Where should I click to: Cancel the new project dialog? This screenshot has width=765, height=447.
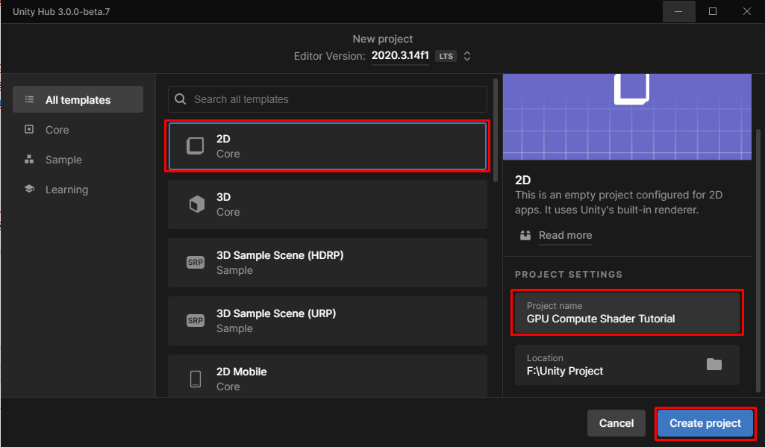tap(616, 423)
